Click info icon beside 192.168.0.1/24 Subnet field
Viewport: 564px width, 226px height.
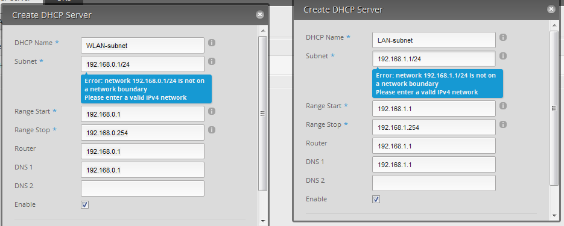tap(212, 61)
